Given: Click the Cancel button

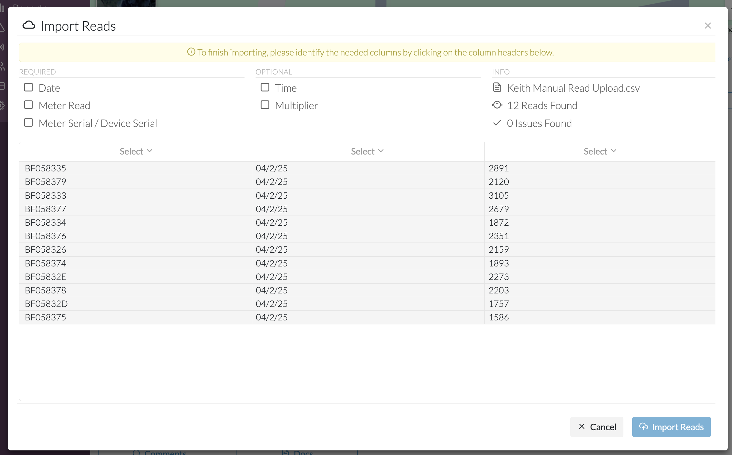Looking at the screenshot, I should [x=597, y=427].
